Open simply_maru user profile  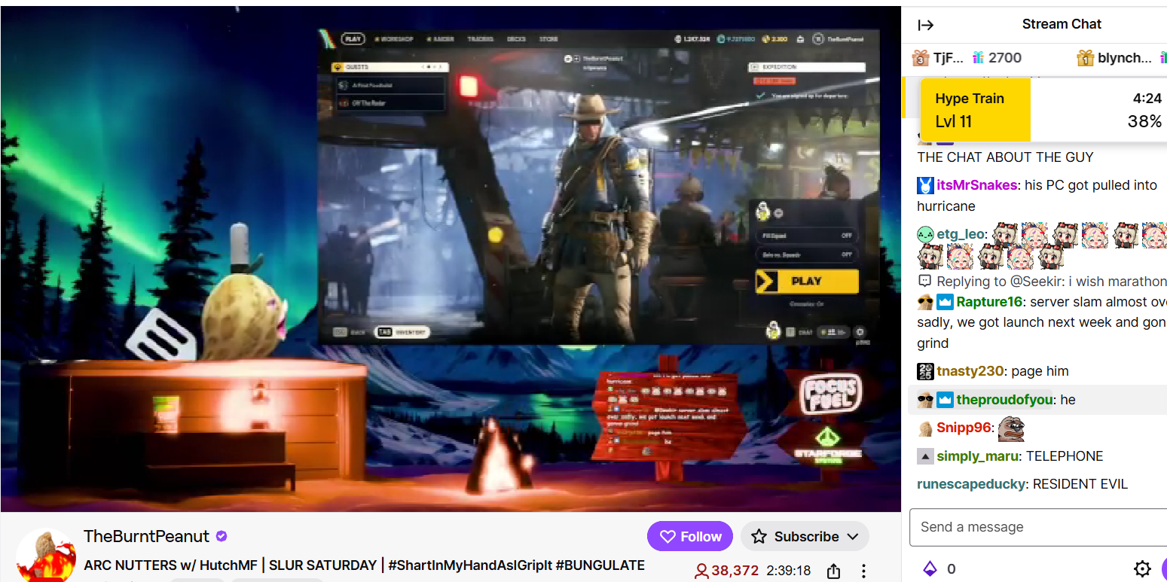(978, 456)
